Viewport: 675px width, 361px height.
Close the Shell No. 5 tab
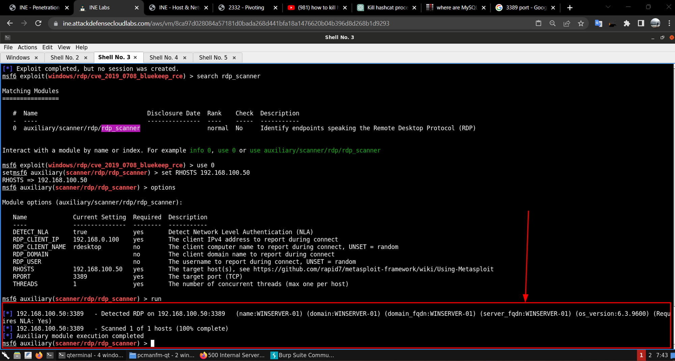234,58
